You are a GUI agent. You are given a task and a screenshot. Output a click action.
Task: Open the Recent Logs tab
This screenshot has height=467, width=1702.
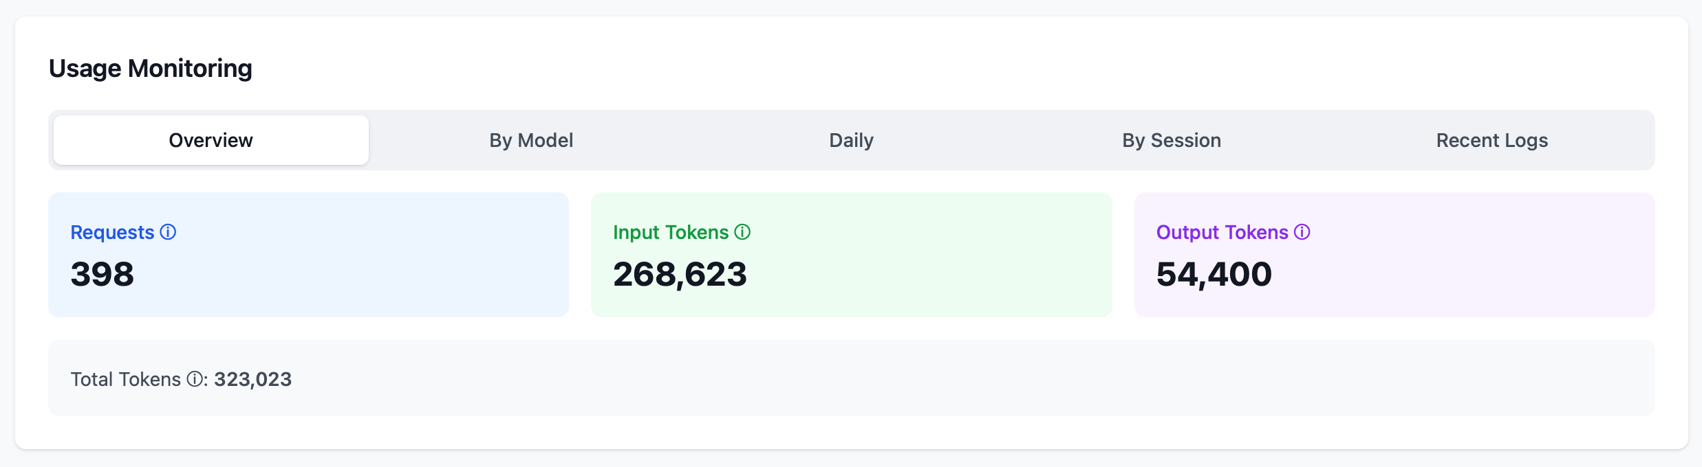point(1490,140)
